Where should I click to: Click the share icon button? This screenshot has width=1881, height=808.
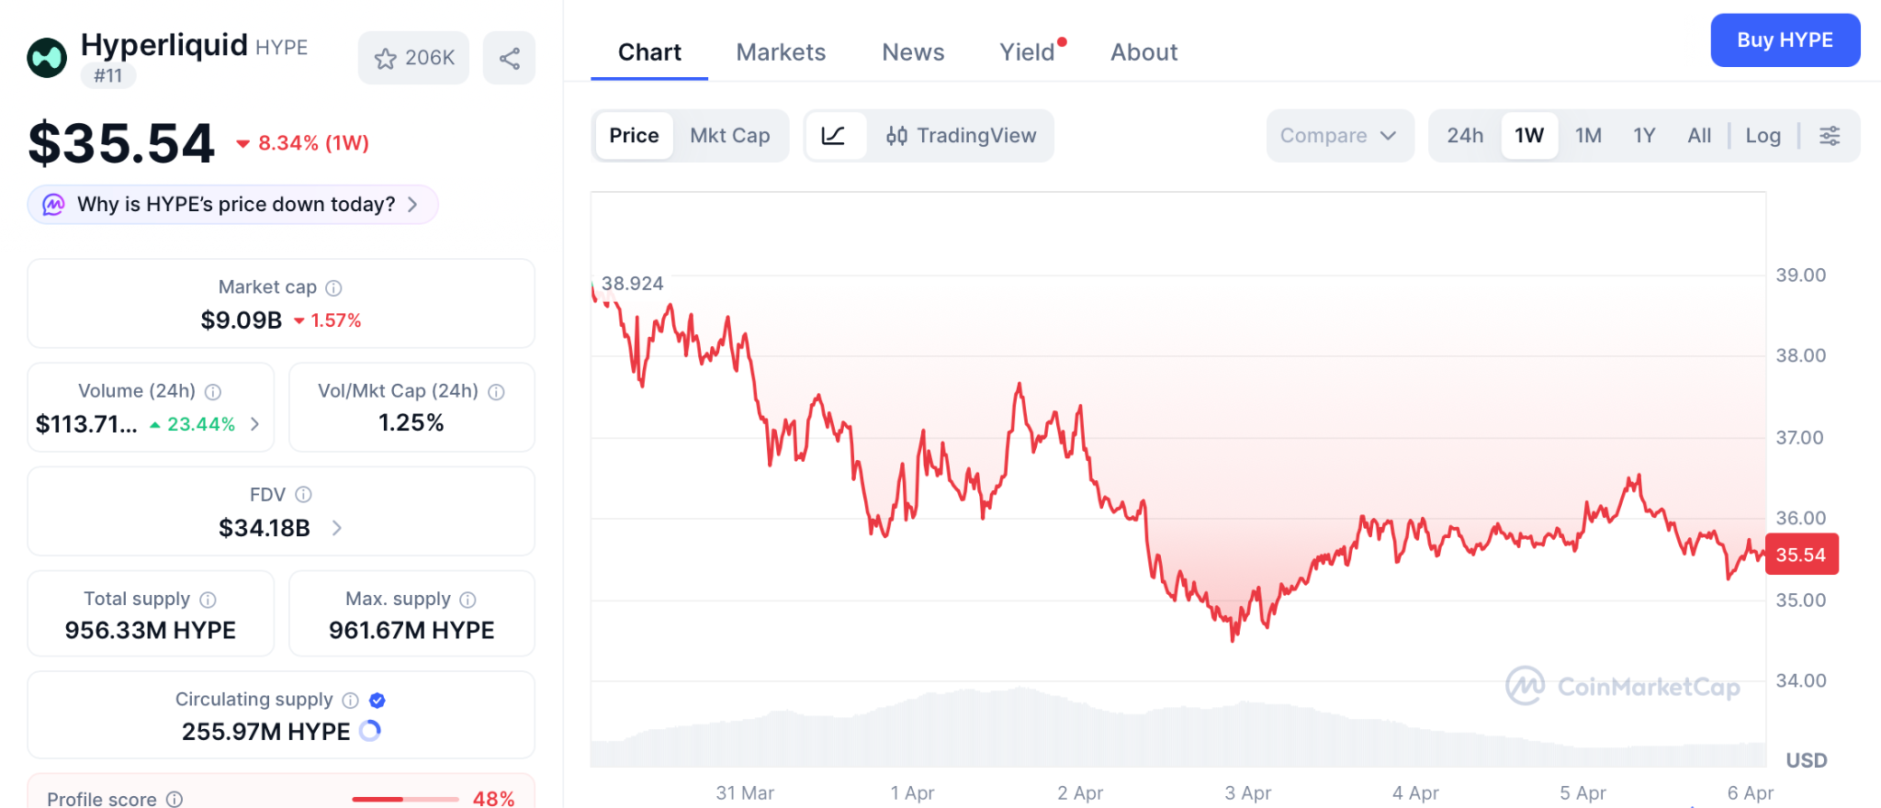tap(510, 59)
